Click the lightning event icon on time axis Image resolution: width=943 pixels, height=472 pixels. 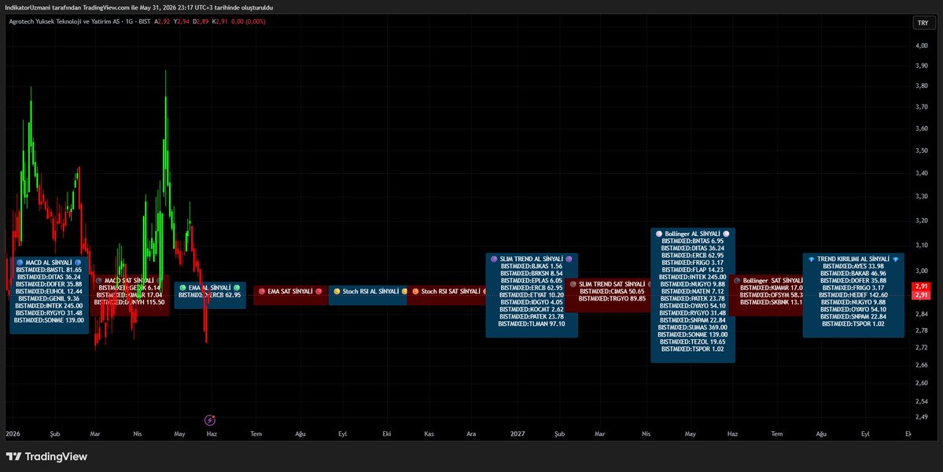pyautogui.click(x=210, y=420)
